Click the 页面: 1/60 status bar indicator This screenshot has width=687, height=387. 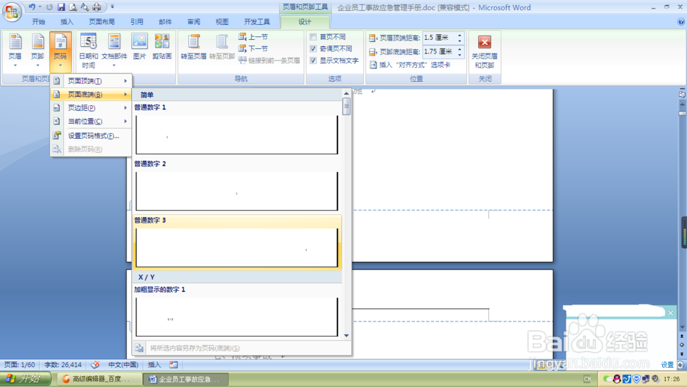click(20, 364)
